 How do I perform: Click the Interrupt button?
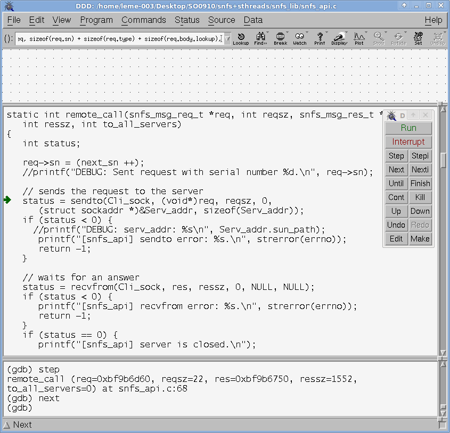[x=408, y=141]
